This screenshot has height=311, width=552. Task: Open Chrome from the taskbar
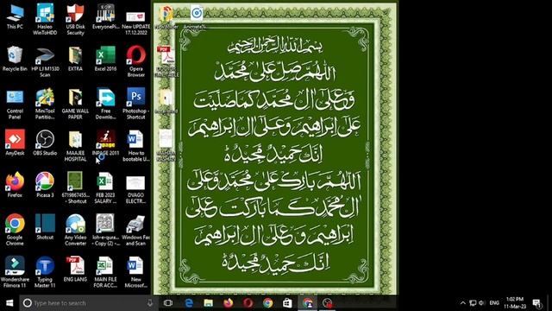pyautogui.click(x=267, y=303)
